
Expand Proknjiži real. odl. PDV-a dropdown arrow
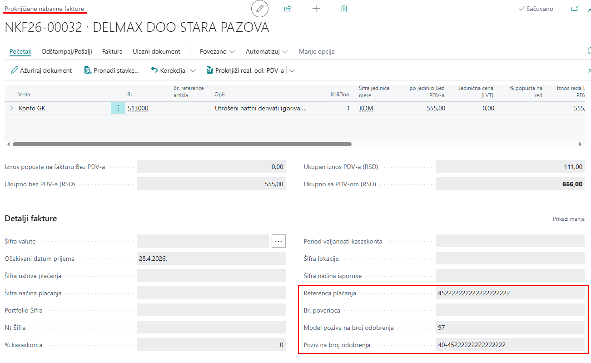point(292,70)
